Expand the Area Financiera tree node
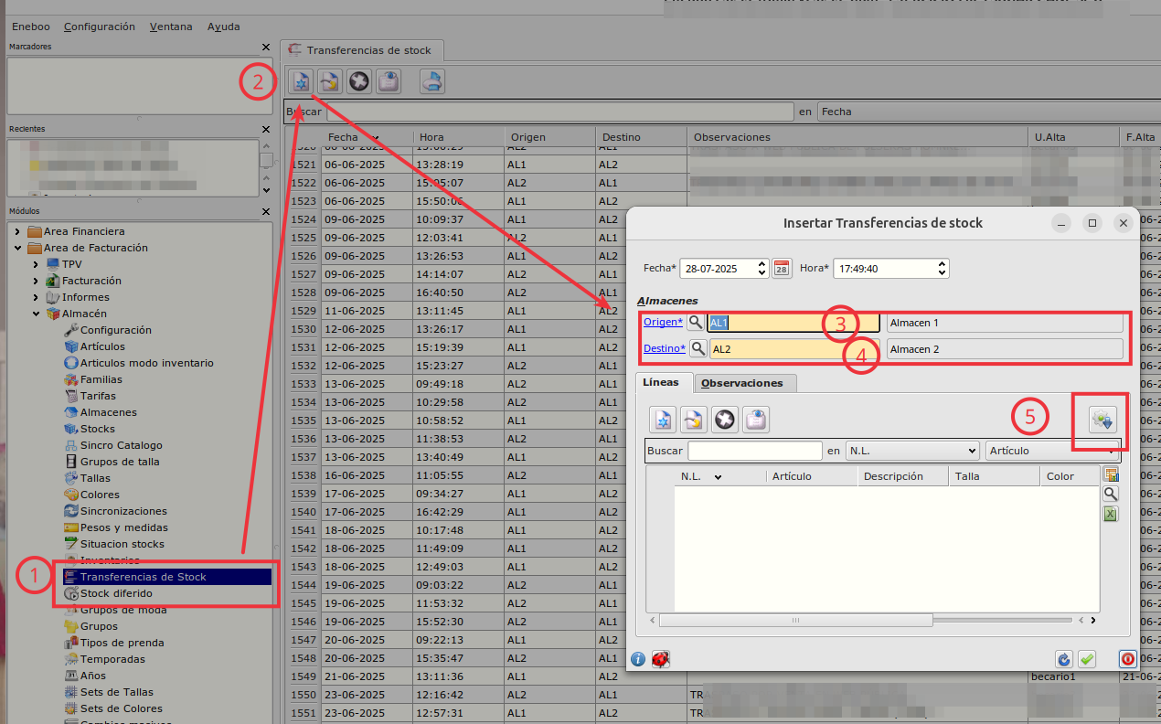 (x=19, y=231)
